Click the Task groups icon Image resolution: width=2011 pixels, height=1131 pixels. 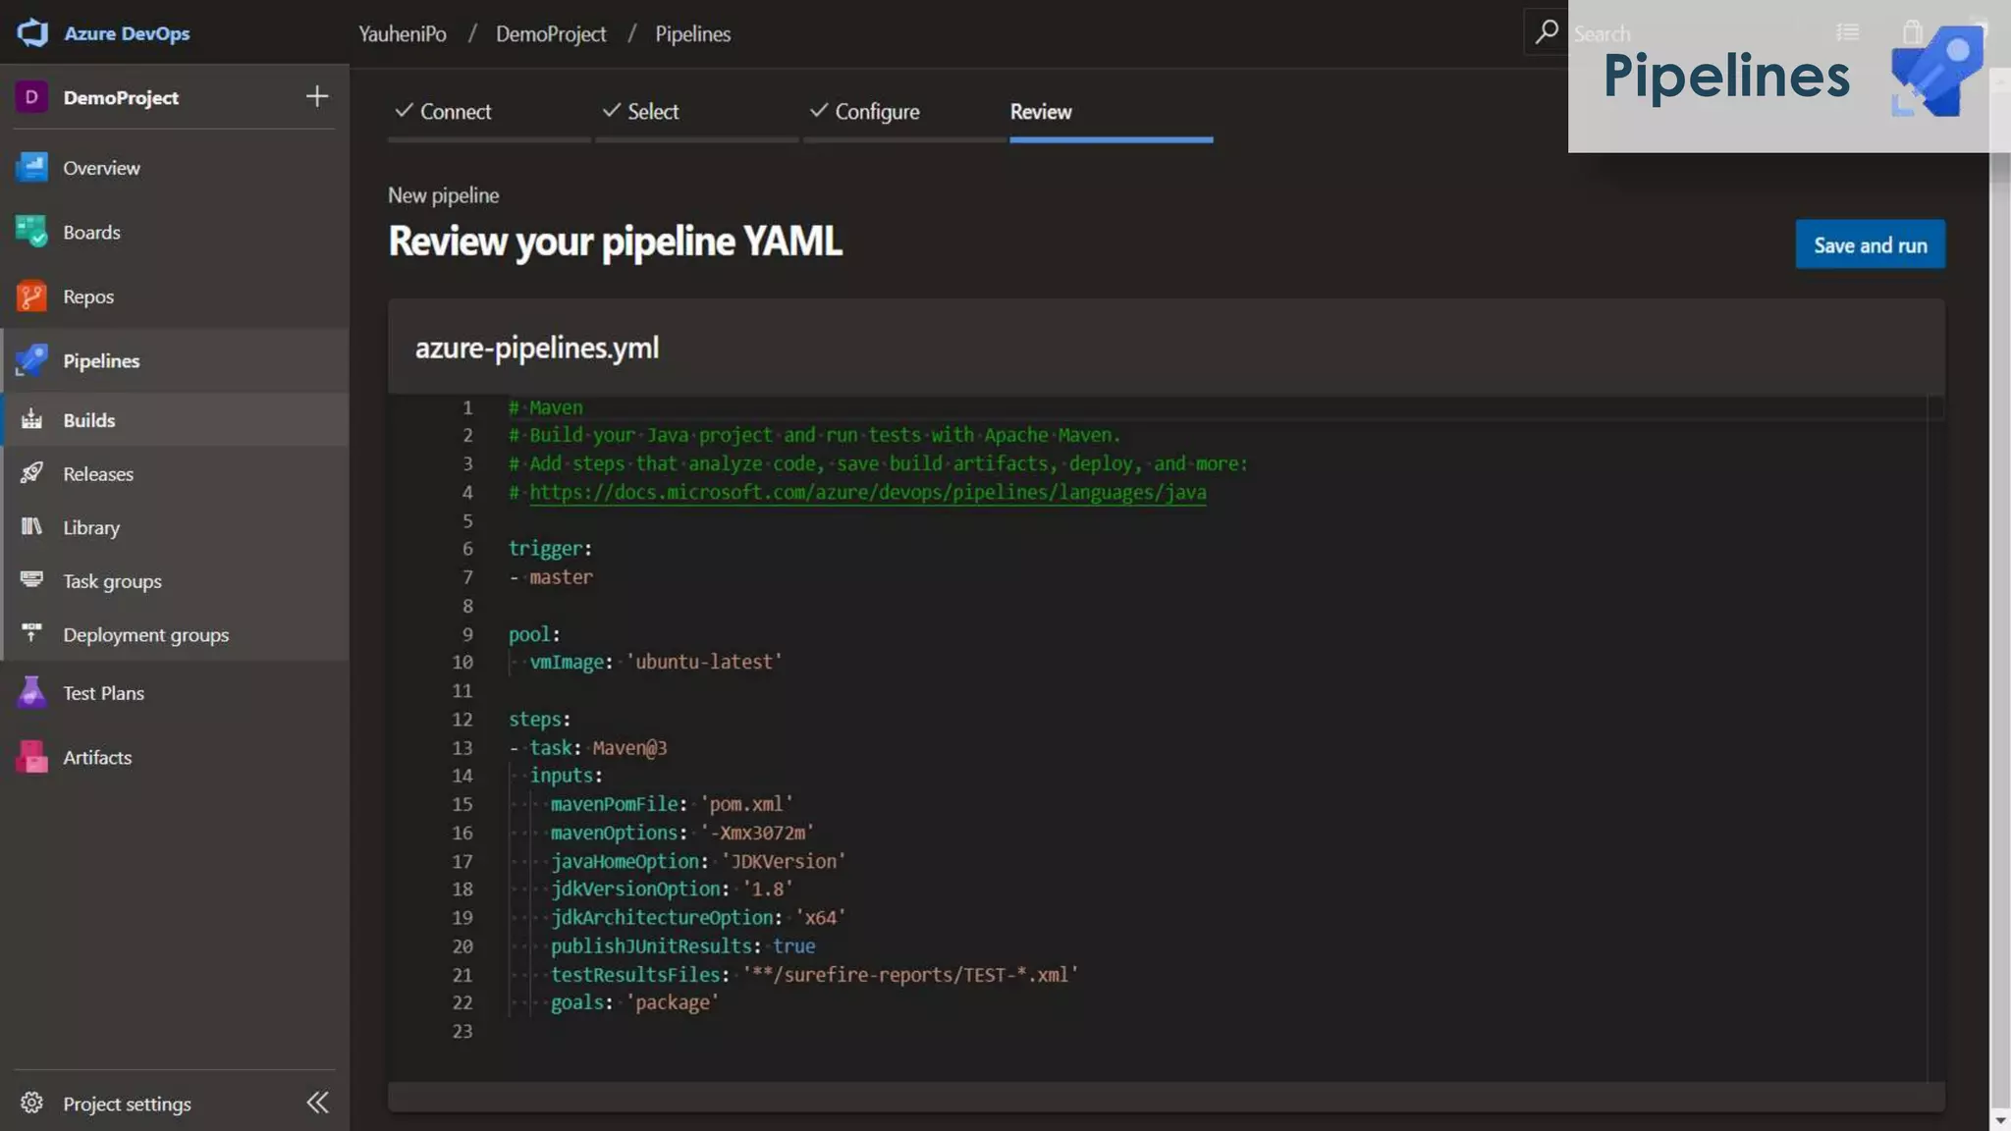tap(31, 580)
